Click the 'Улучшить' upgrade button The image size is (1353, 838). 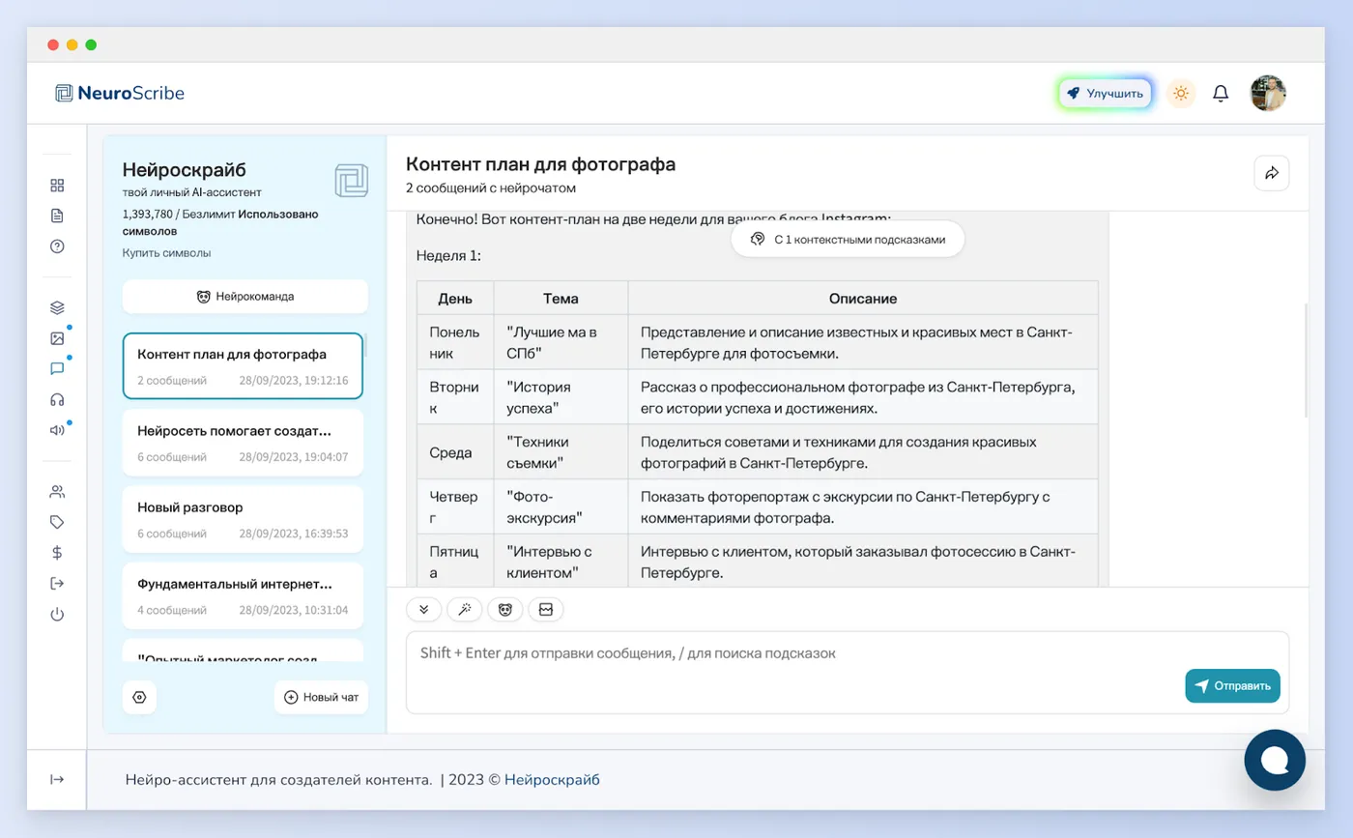pos(1106,94)
